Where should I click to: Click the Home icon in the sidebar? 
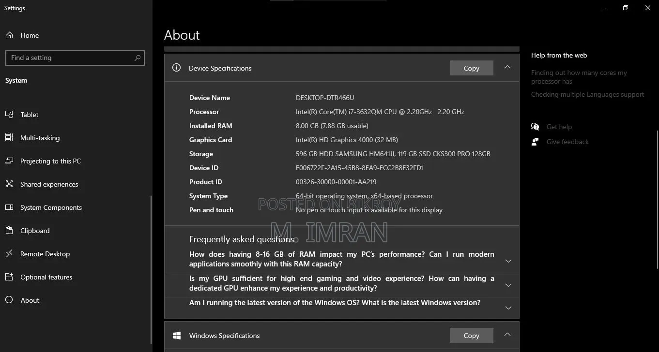(9, 35)
